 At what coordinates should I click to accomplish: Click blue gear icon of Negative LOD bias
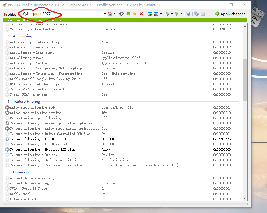tap(7, 149)
